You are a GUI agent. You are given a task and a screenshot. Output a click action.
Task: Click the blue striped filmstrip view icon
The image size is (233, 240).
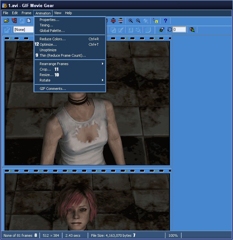click(x=121, y=21)
